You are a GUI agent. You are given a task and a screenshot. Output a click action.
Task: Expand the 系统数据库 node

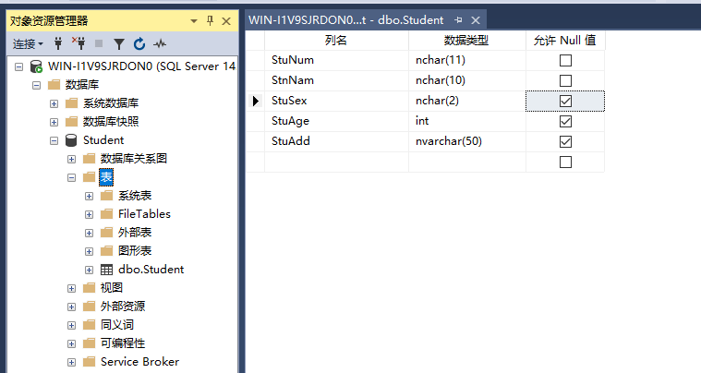54,103
